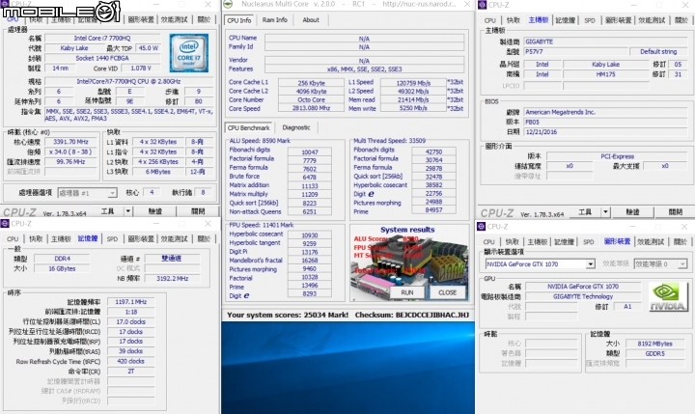Select 主機板 tab in memory CPU-Z window
695x414 pixels.
[61, 239]
